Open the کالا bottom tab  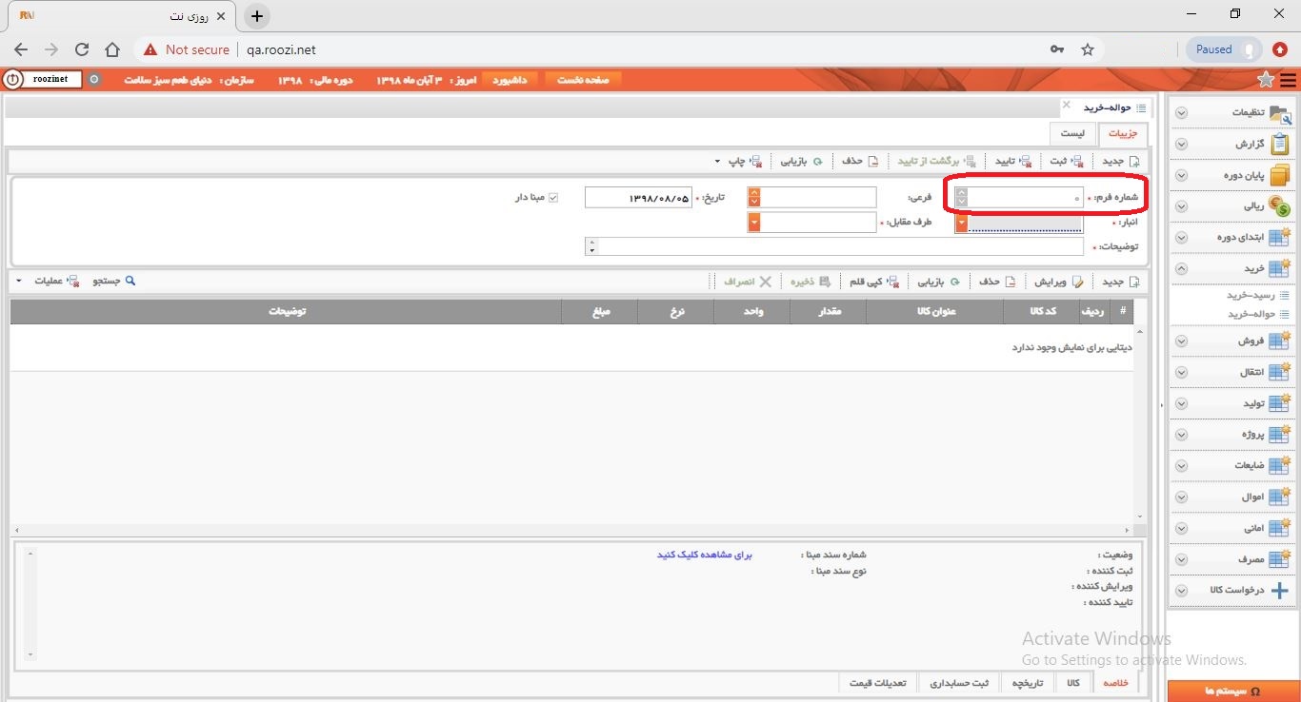coord(1073,683)
